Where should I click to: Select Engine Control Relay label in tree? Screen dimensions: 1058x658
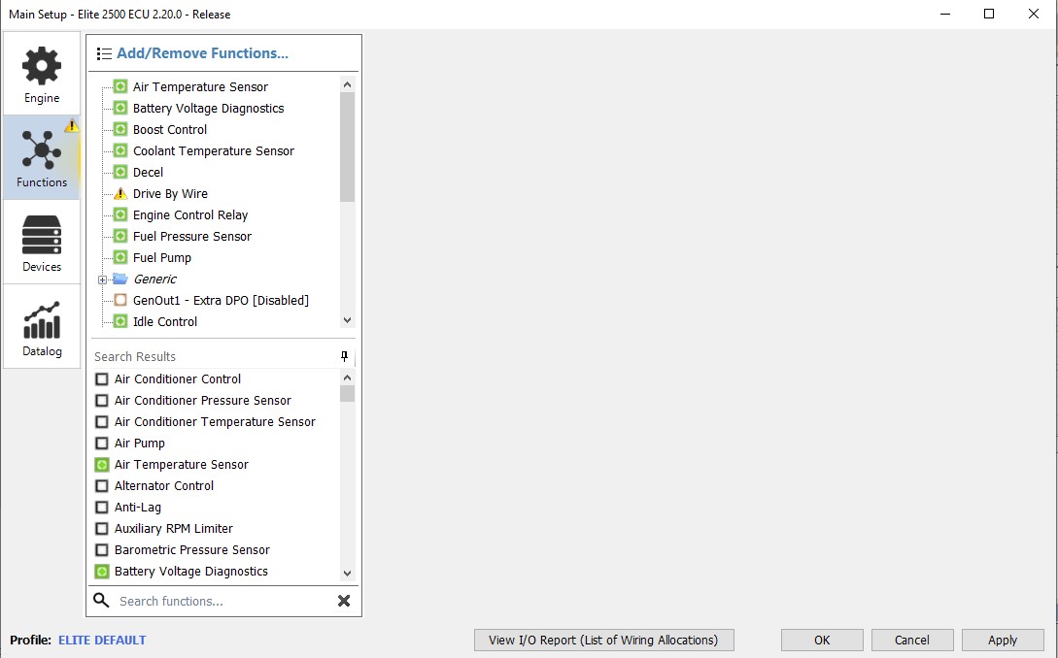pos(190,215)
